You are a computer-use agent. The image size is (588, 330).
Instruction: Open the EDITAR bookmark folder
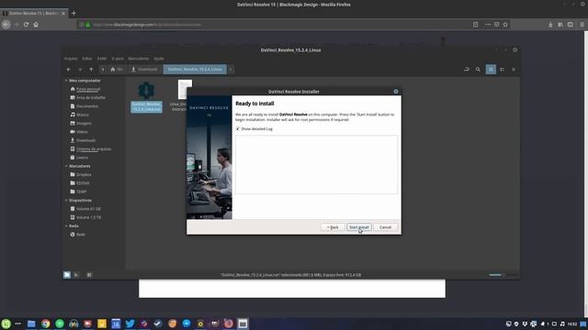coord(83,183)
